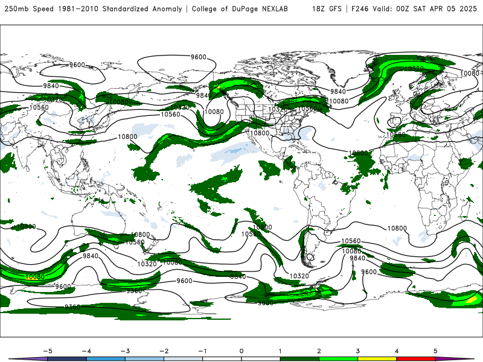Click the '10320' contour label over the central US

pos(278,109)
